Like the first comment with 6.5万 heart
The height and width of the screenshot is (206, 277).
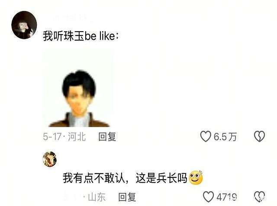pyautogui.click(x=206, y=136)
